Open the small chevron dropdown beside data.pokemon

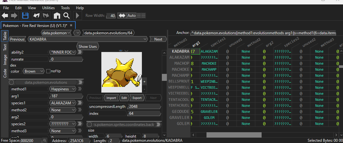click(x=78, y=33)
